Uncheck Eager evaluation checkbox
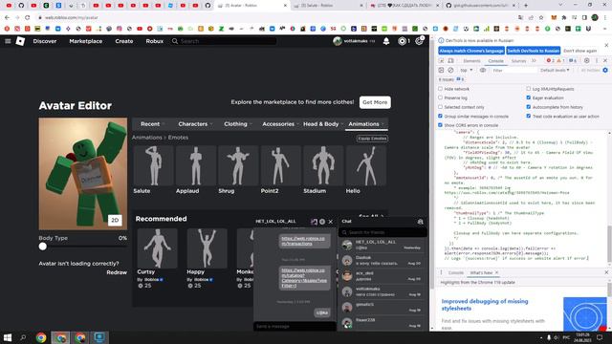The width and height of the screenshot is (612, 344). [x=529, y=97]
